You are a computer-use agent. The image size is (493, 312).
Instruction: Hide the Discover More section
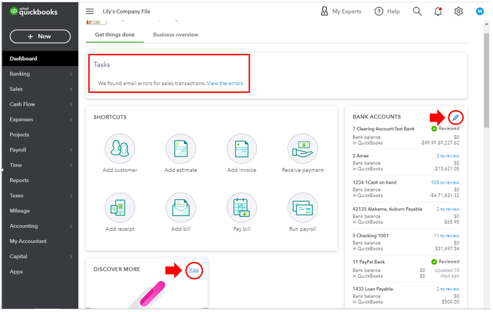pos(193,270)
